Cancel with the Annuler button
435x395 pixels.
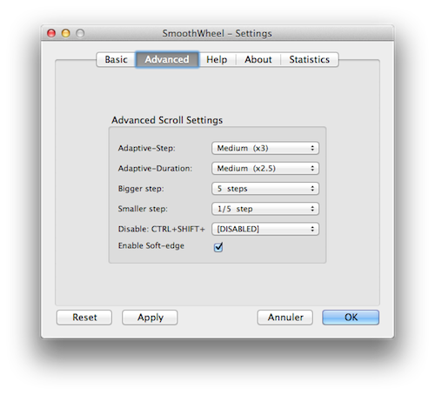click(285, 318)
